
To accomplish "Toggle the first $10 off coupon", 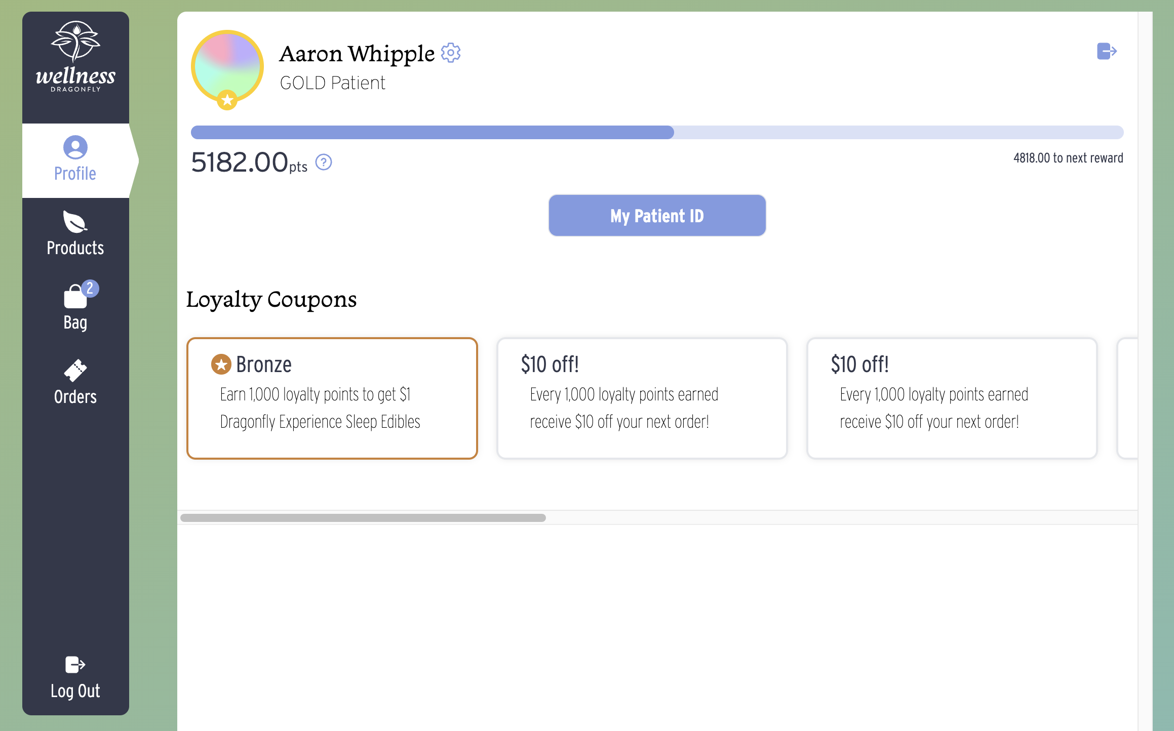I will pyautogui.click(x=642, y=397).
